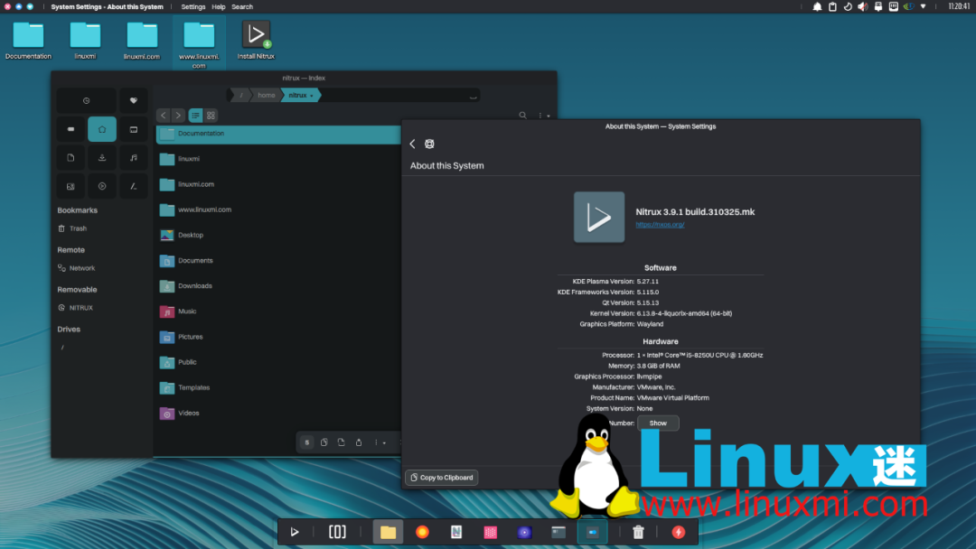Viewport: 976px width, 549px height.
Task: Select www.linuxmi.com folder row in Index
Action: coord(278,210)
